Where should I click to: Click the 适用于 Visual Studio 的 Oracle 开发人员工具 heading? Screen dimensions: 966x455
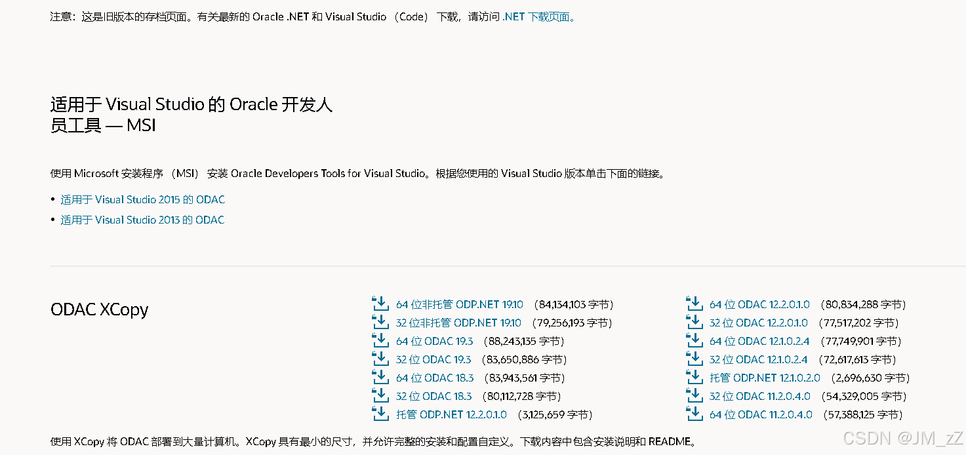[x=191, y=114]
